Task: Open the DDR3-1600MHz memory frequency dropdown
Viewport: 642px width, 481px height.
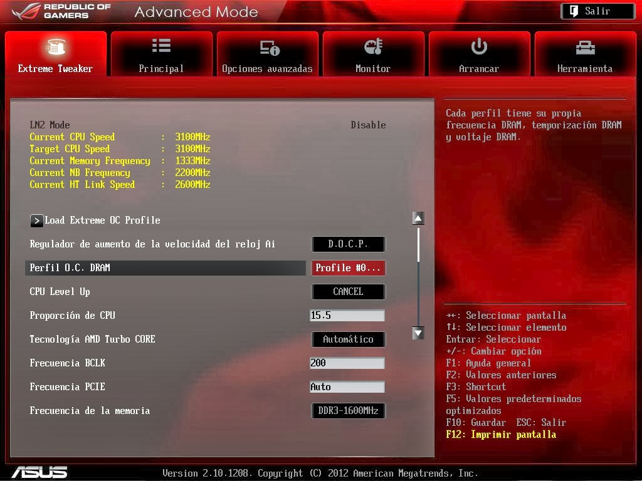Action: [349, 411]
